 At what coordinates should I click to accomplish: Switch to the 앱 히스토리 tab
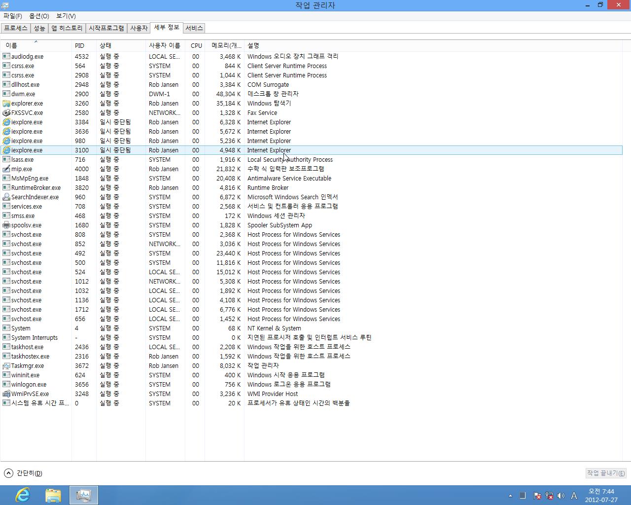pyautogui.click(x=67, y=28)
